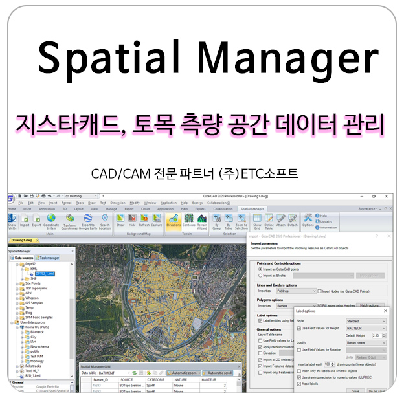404x398 pixels.
Task: Open the 2D Drafting workspace dropdown
Action: (96, 196)
